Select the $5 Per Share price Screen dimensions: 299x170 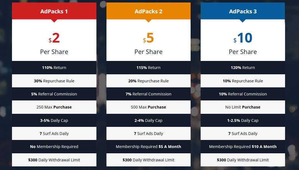tap(148, 43)
